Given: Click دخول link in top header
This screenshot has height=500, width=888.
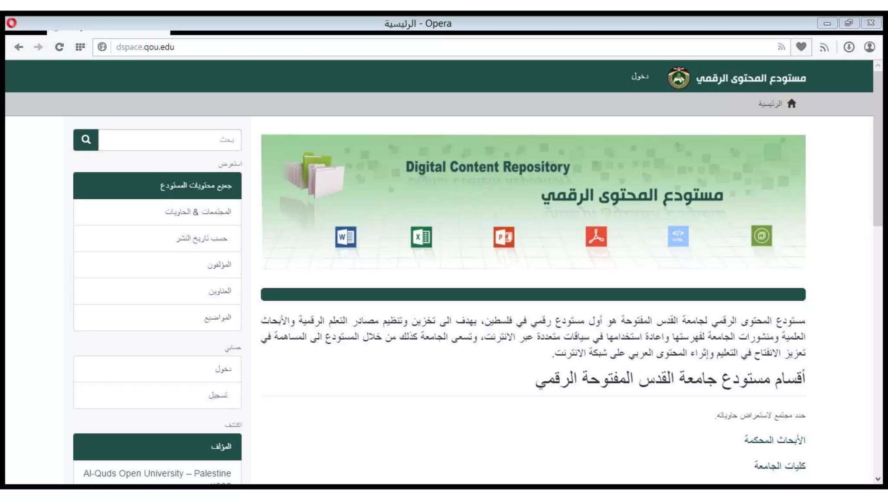Looking at the screenshot, I should click(x=640, y=76).
